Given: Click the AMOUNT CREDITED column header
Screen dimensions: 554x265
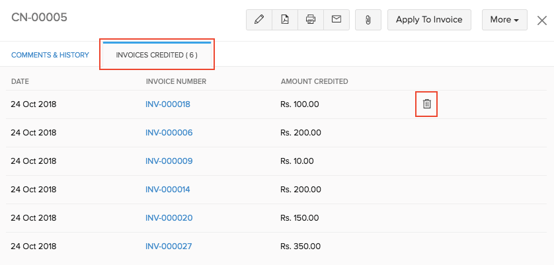Looking at the screenshot, I should (315, 82).
